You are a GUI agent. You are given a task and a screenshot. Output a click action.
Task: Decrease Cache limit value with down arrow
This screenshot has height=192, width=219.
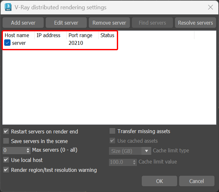tap(134, 164)
